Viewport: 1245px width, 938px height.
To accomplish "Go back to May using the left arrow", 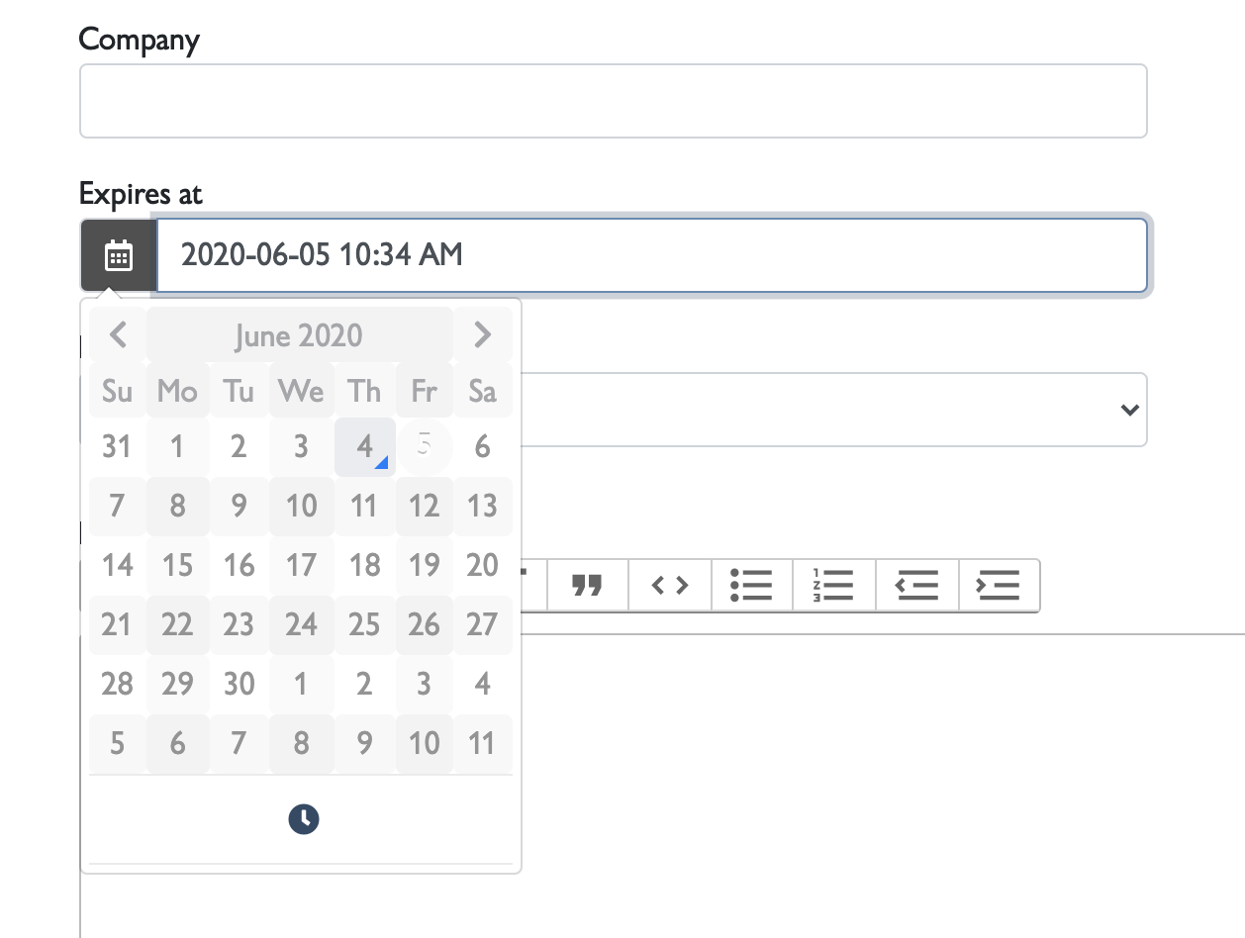I will 117,334.
